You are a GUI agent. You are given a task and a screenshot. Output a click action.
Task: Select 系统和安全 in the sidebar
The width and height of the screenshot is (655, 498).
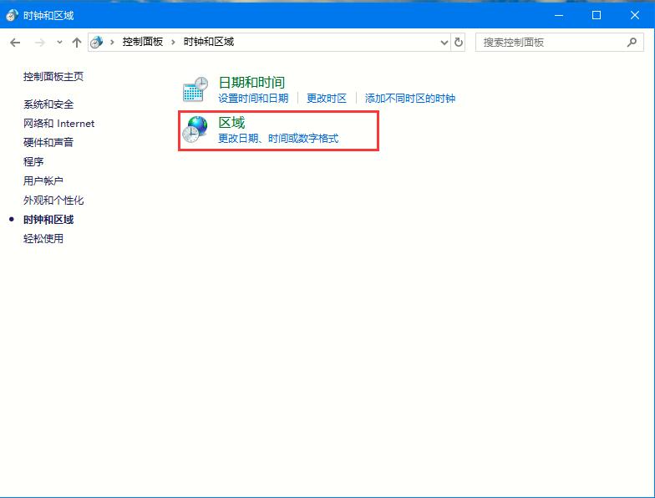(48, 104)
